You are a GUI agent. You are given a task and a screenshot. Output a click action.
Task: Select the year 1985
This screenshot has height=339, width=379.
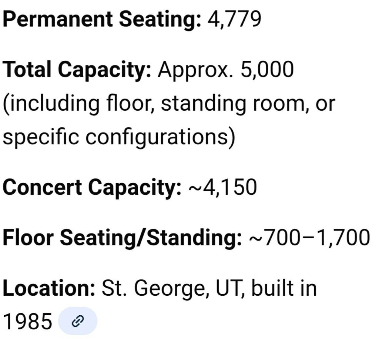coord(27,322)
